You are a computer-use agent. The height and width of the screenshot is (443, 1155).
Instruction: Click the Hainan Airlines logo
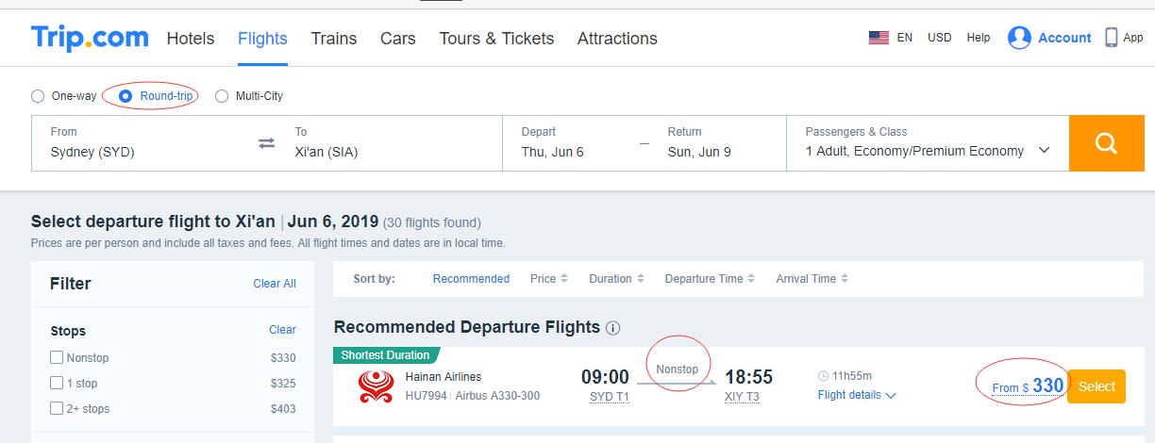click(376, 386)
